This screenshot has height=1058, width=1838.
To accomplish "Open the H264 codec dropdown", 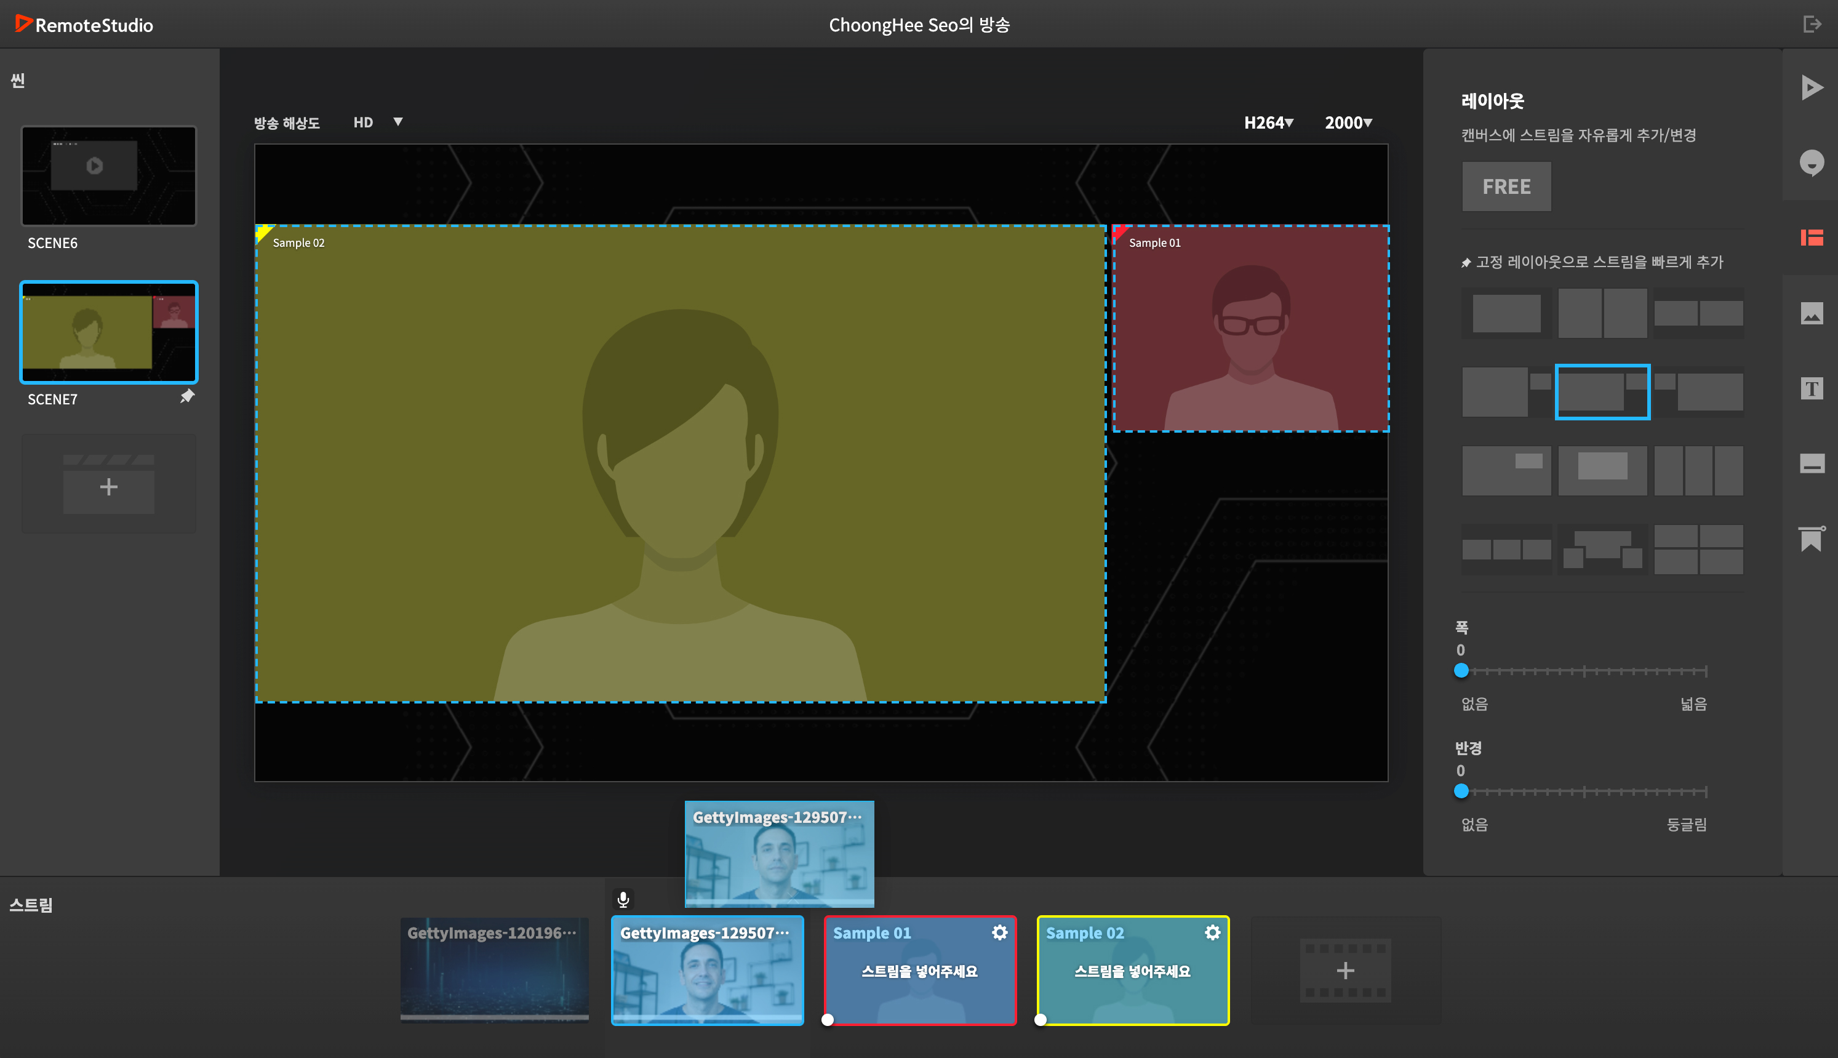I will pos(1268,122).
